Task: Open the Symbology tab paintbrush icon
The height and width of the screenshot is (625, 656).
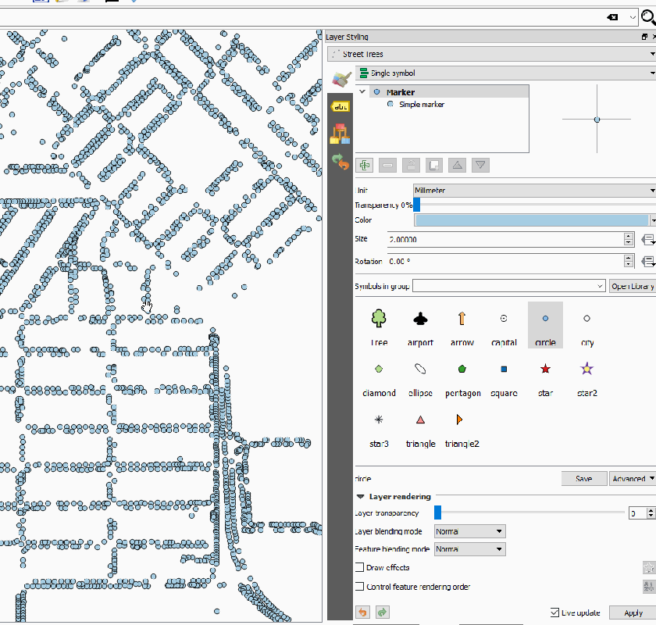Action: pos(340,79)
